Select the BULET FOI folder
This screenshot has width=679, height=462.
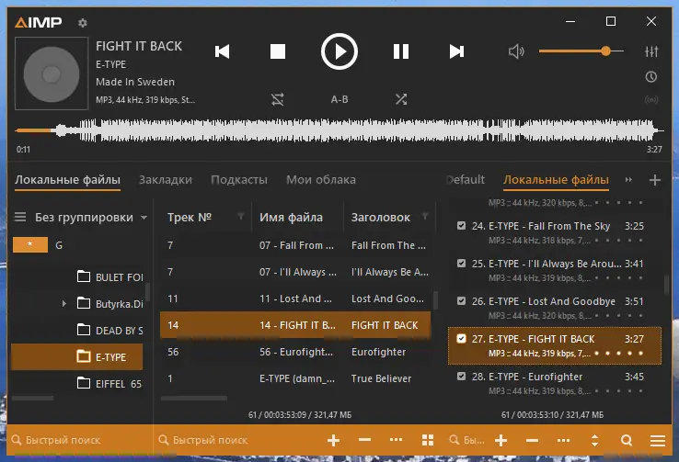pos(110,277)
